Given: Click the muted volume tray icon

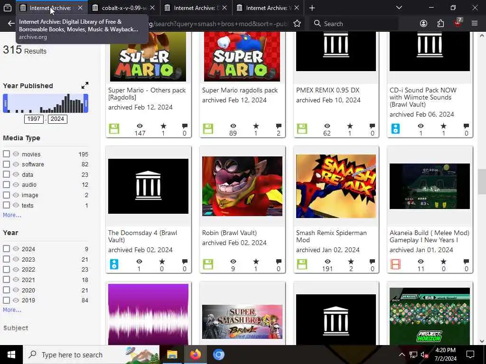Looking at the screenshot, I should click(x=424, y=355).
